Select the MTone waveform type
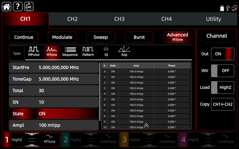Viewport: 239px width, 149px height. click(x=52, y=51)
